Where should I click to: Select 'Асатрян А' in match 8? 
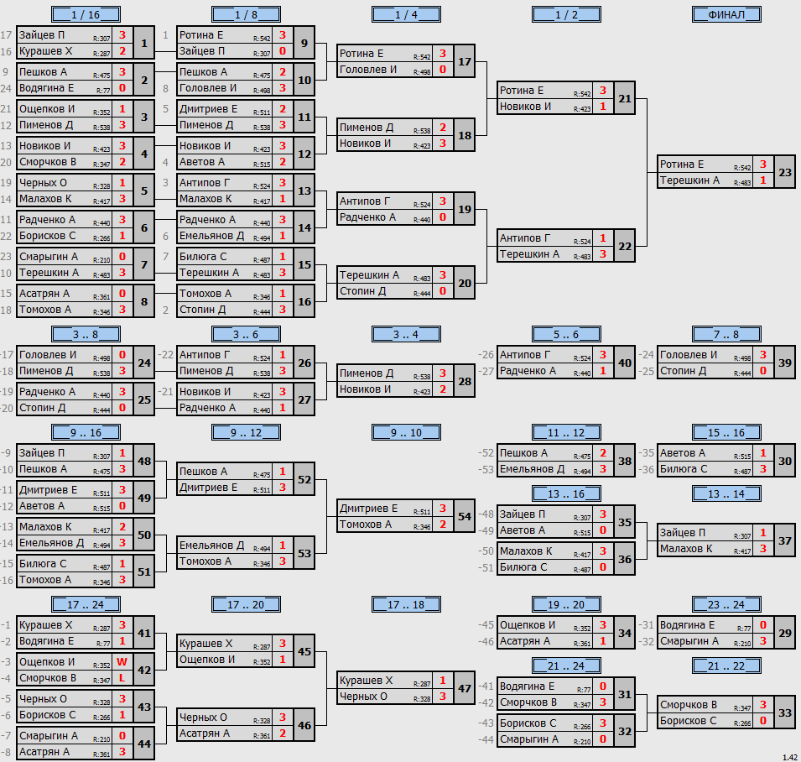click(x=44, y=294)
